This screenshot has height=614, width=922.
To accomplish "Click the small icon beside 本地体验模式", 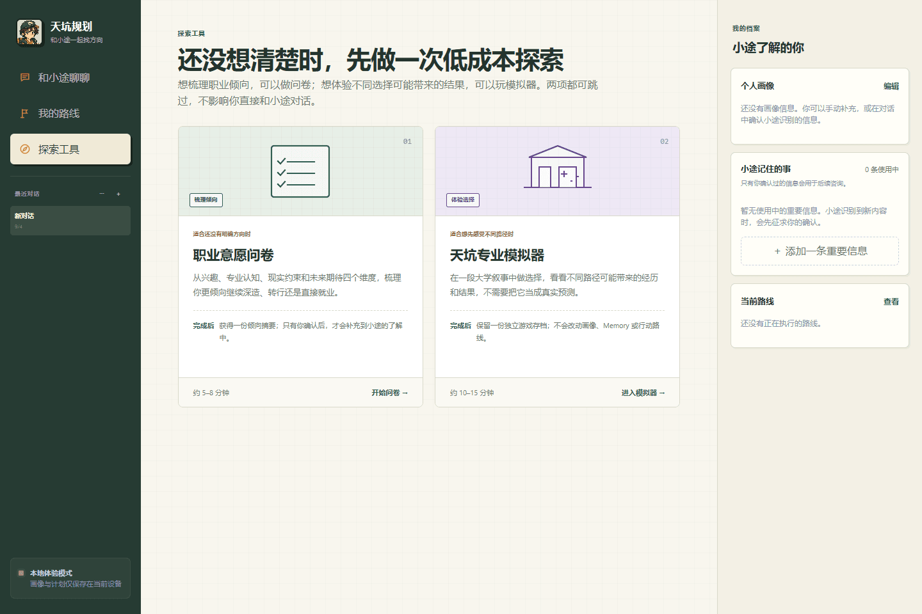I will point(21,573).
